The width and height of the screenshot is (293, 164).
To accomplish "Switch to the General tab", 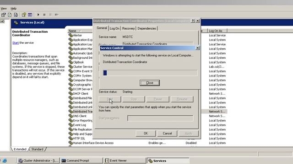I will pyautogui.click(x=102, y=28).
